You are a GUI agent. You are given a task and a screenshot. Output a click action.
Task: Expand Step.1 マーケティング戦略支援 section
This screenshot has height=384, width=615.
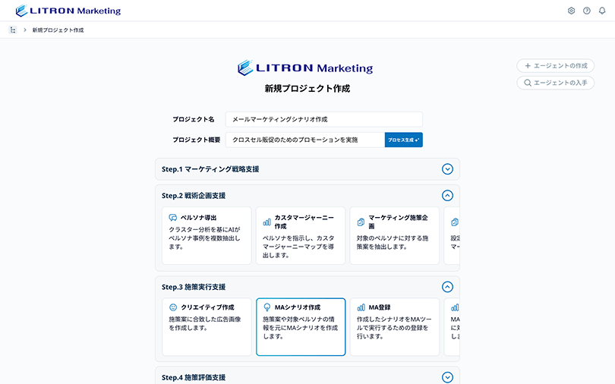click(447, 169)
